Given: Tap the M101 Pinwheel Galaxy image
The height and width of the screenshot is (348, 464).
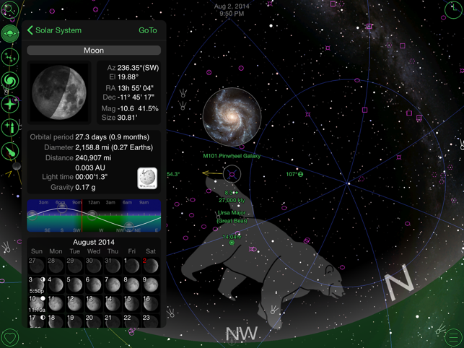Looking at the screenshot, I should click(232, 117).
